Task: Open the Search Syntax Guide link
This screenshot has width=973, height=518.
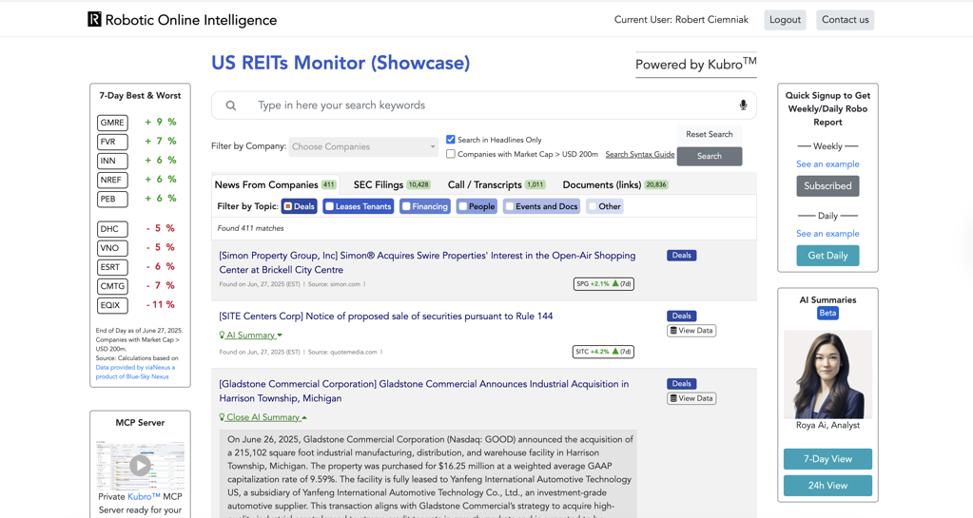Action: tap(640, 155)
